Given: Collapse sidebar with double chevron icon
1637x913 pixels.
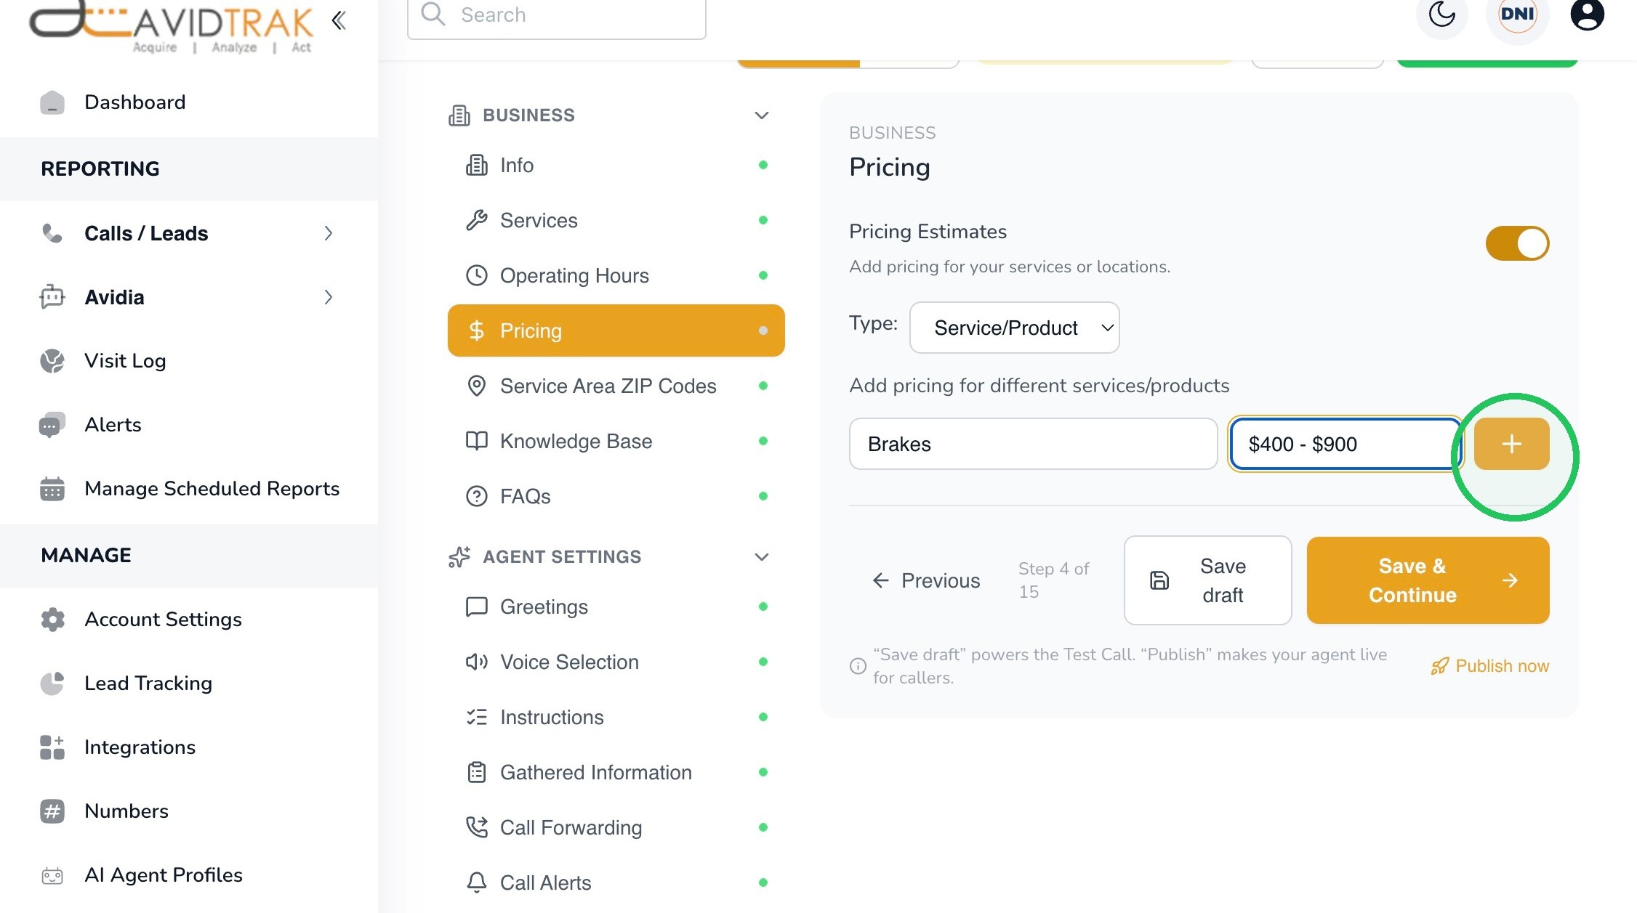Looking at the screenshot, I should pyautogui.click(x=339, y=20).
